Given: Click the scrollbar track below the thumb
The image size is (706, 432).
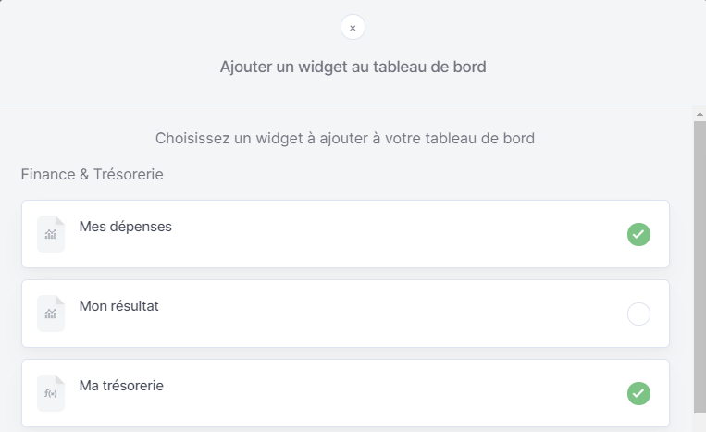Looking at the screenshot, I should pos(700,423).
